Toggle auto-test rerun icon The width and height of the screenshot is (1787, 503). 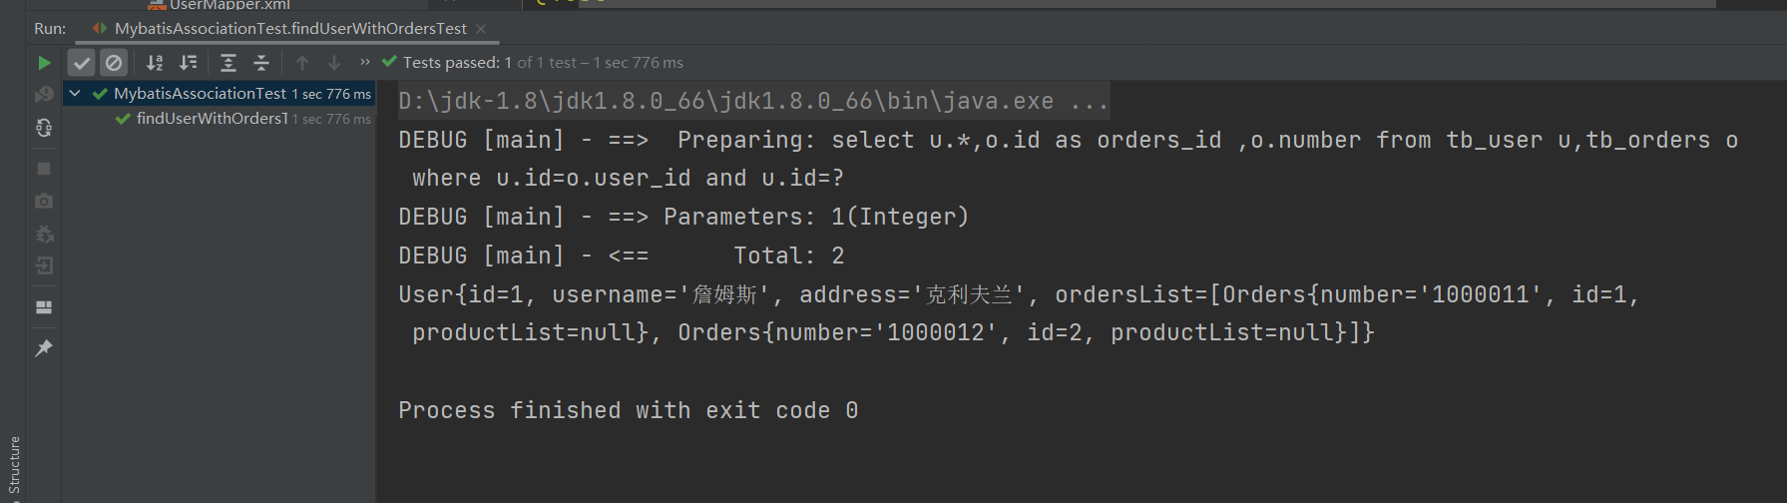[x=44, y=128]
